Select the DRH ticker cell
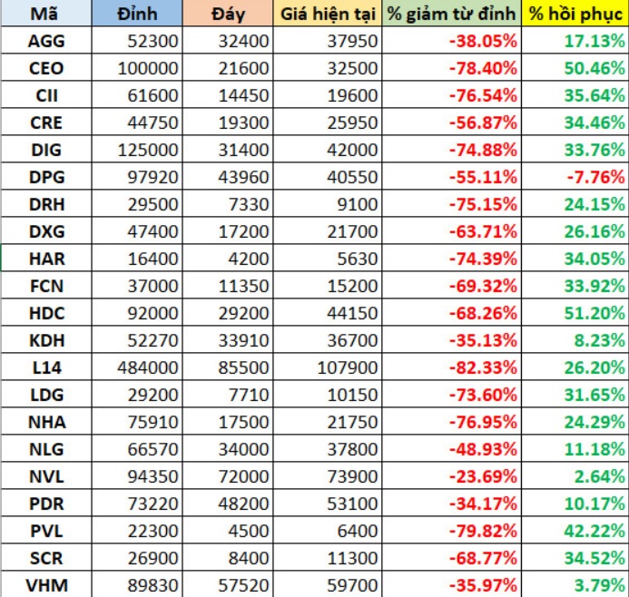The width and height of the screenshot is (629, 597). 46,204
